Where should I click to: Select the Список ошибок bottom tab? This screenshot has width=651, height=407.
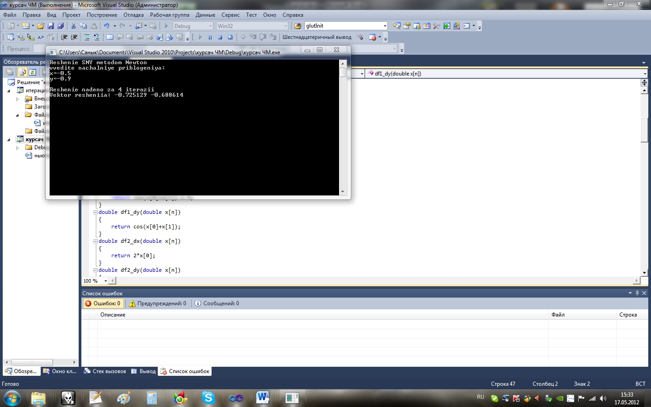[x=185, y=371]
